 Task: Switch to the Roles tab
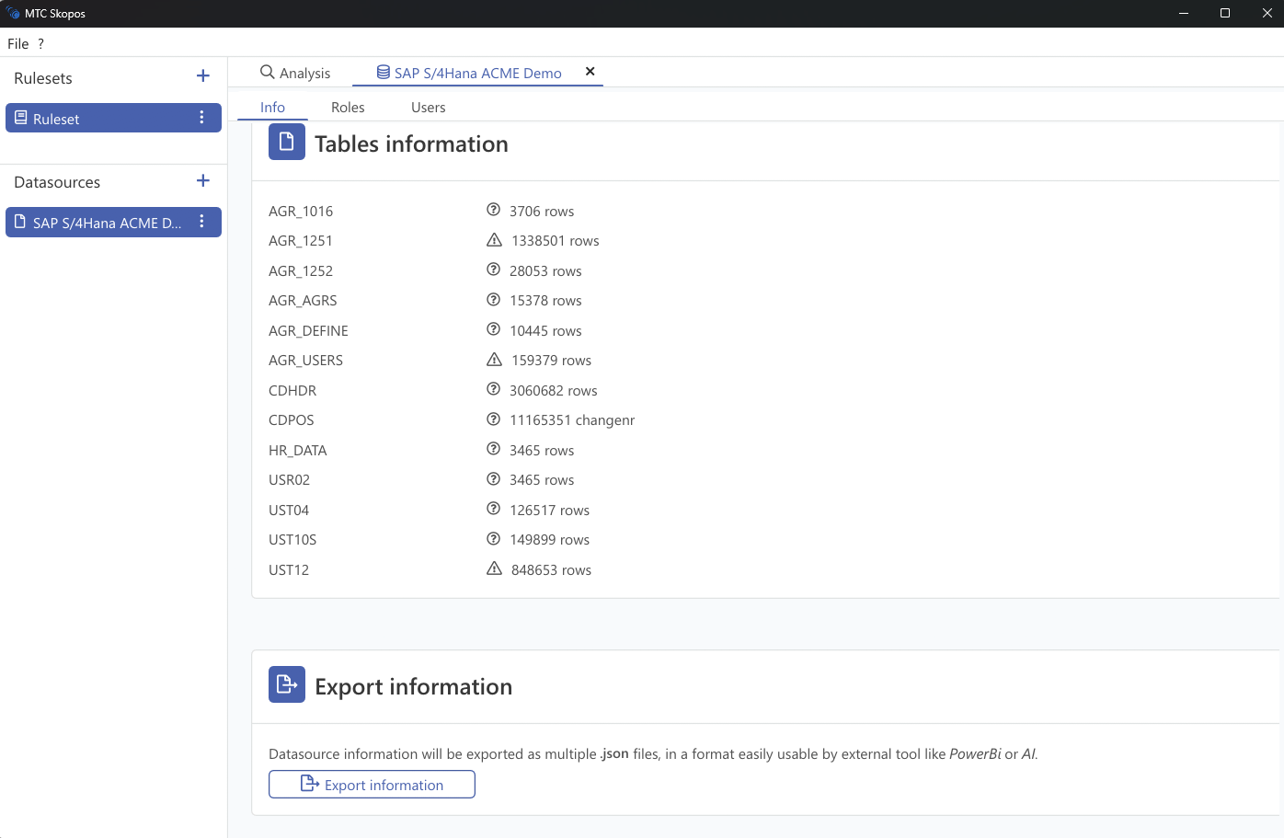pos(347,107)
